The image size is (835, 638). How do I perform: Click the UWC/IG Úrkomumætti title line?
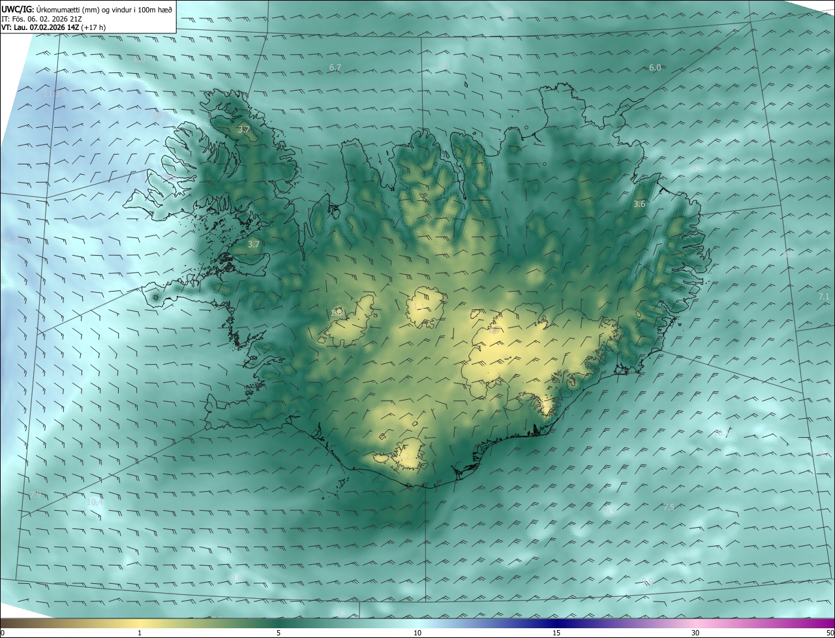87,9
